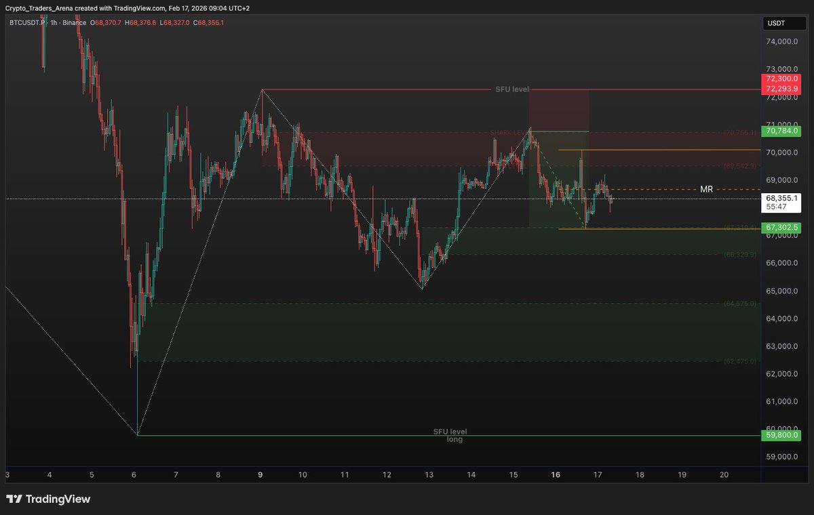
Task: Click date 3 on the time axis
Action: pyautogui.click(x=7, y=475)
